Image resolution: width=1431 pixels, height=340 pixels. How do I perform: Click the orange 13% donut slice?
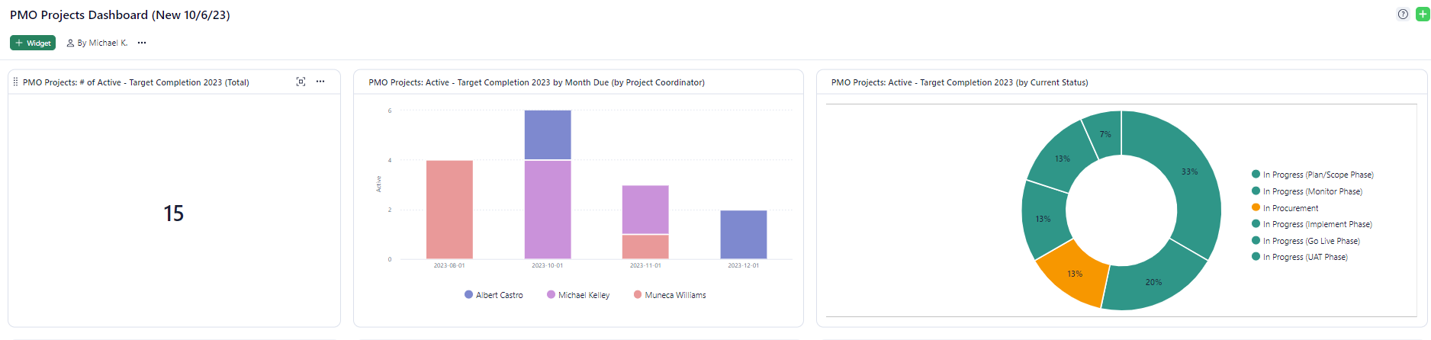click(1072, 274)
